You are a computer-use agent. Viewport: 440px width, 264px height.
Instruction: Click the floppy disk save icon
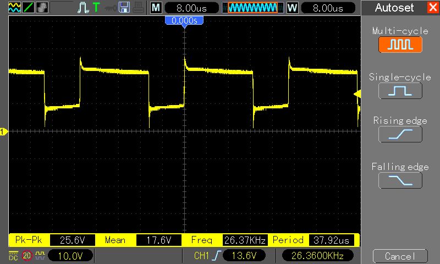[124, 8]
